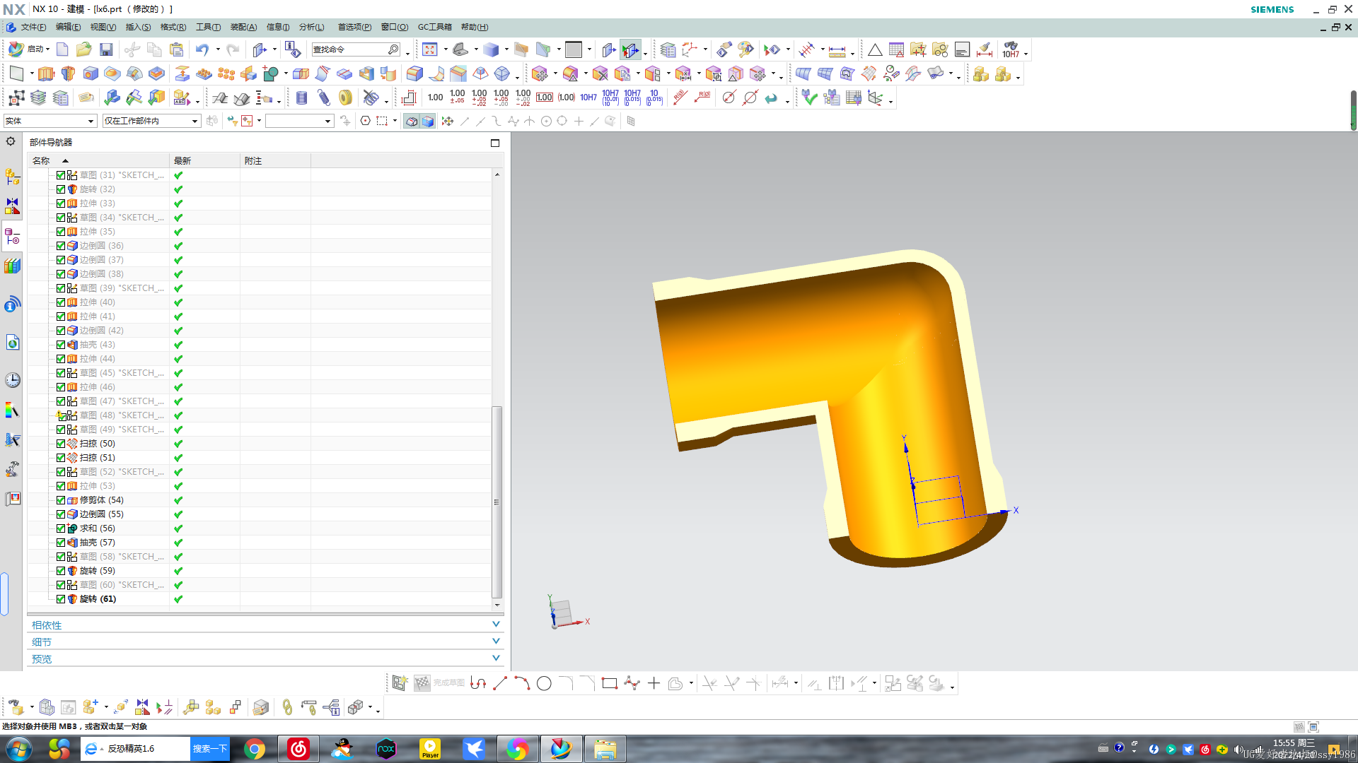Click the 名称 column header

[98, 160]
